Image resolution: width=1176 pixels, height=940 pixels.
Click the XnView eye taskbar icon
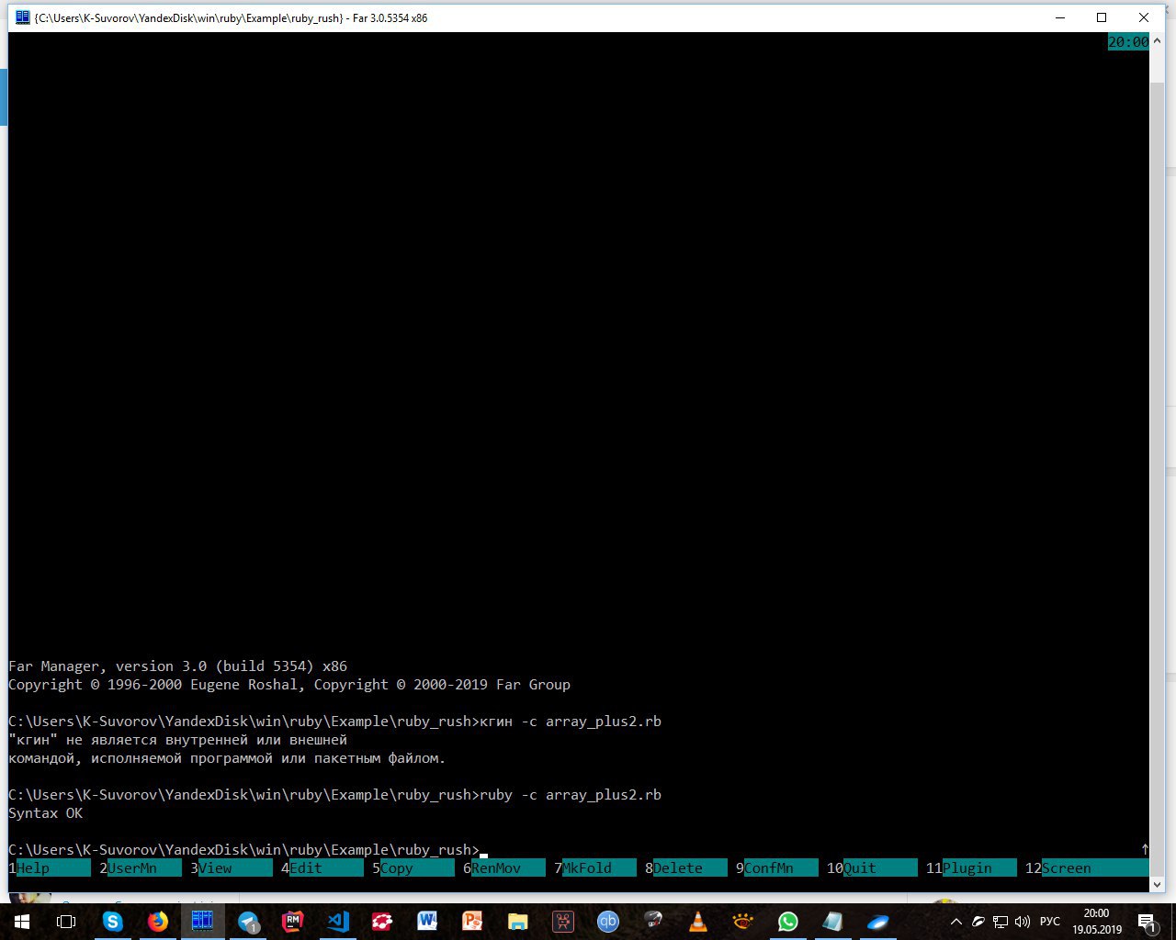743,921
